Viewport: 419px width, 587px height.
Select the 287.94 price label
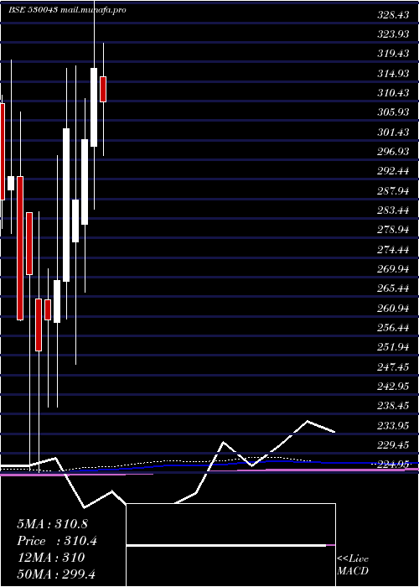(393, 190)
